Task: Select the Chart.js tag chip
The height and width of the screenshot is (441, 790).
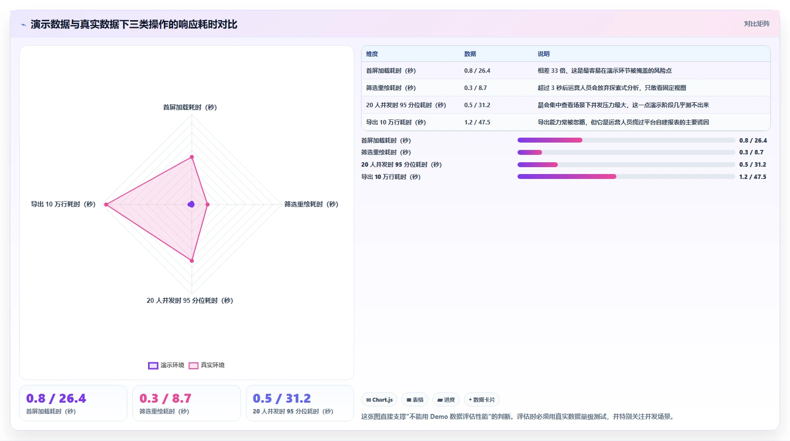Action: 379,400
